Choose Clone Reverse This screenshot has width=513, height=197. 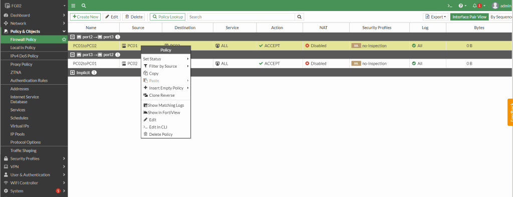pos(166,95)
